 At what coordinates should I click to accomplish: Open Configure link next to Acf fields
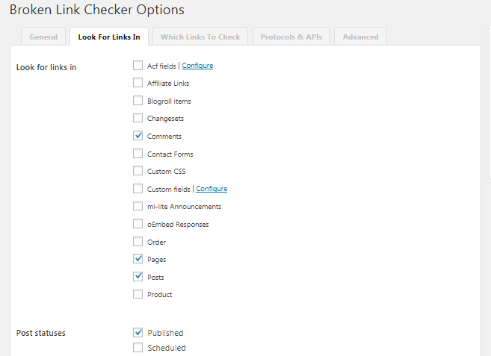pos(197,66)
